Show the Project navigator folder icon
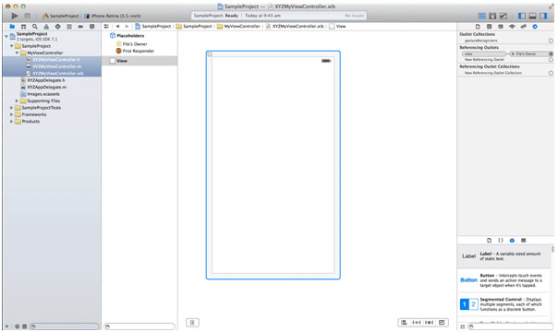 pos(12,27)
